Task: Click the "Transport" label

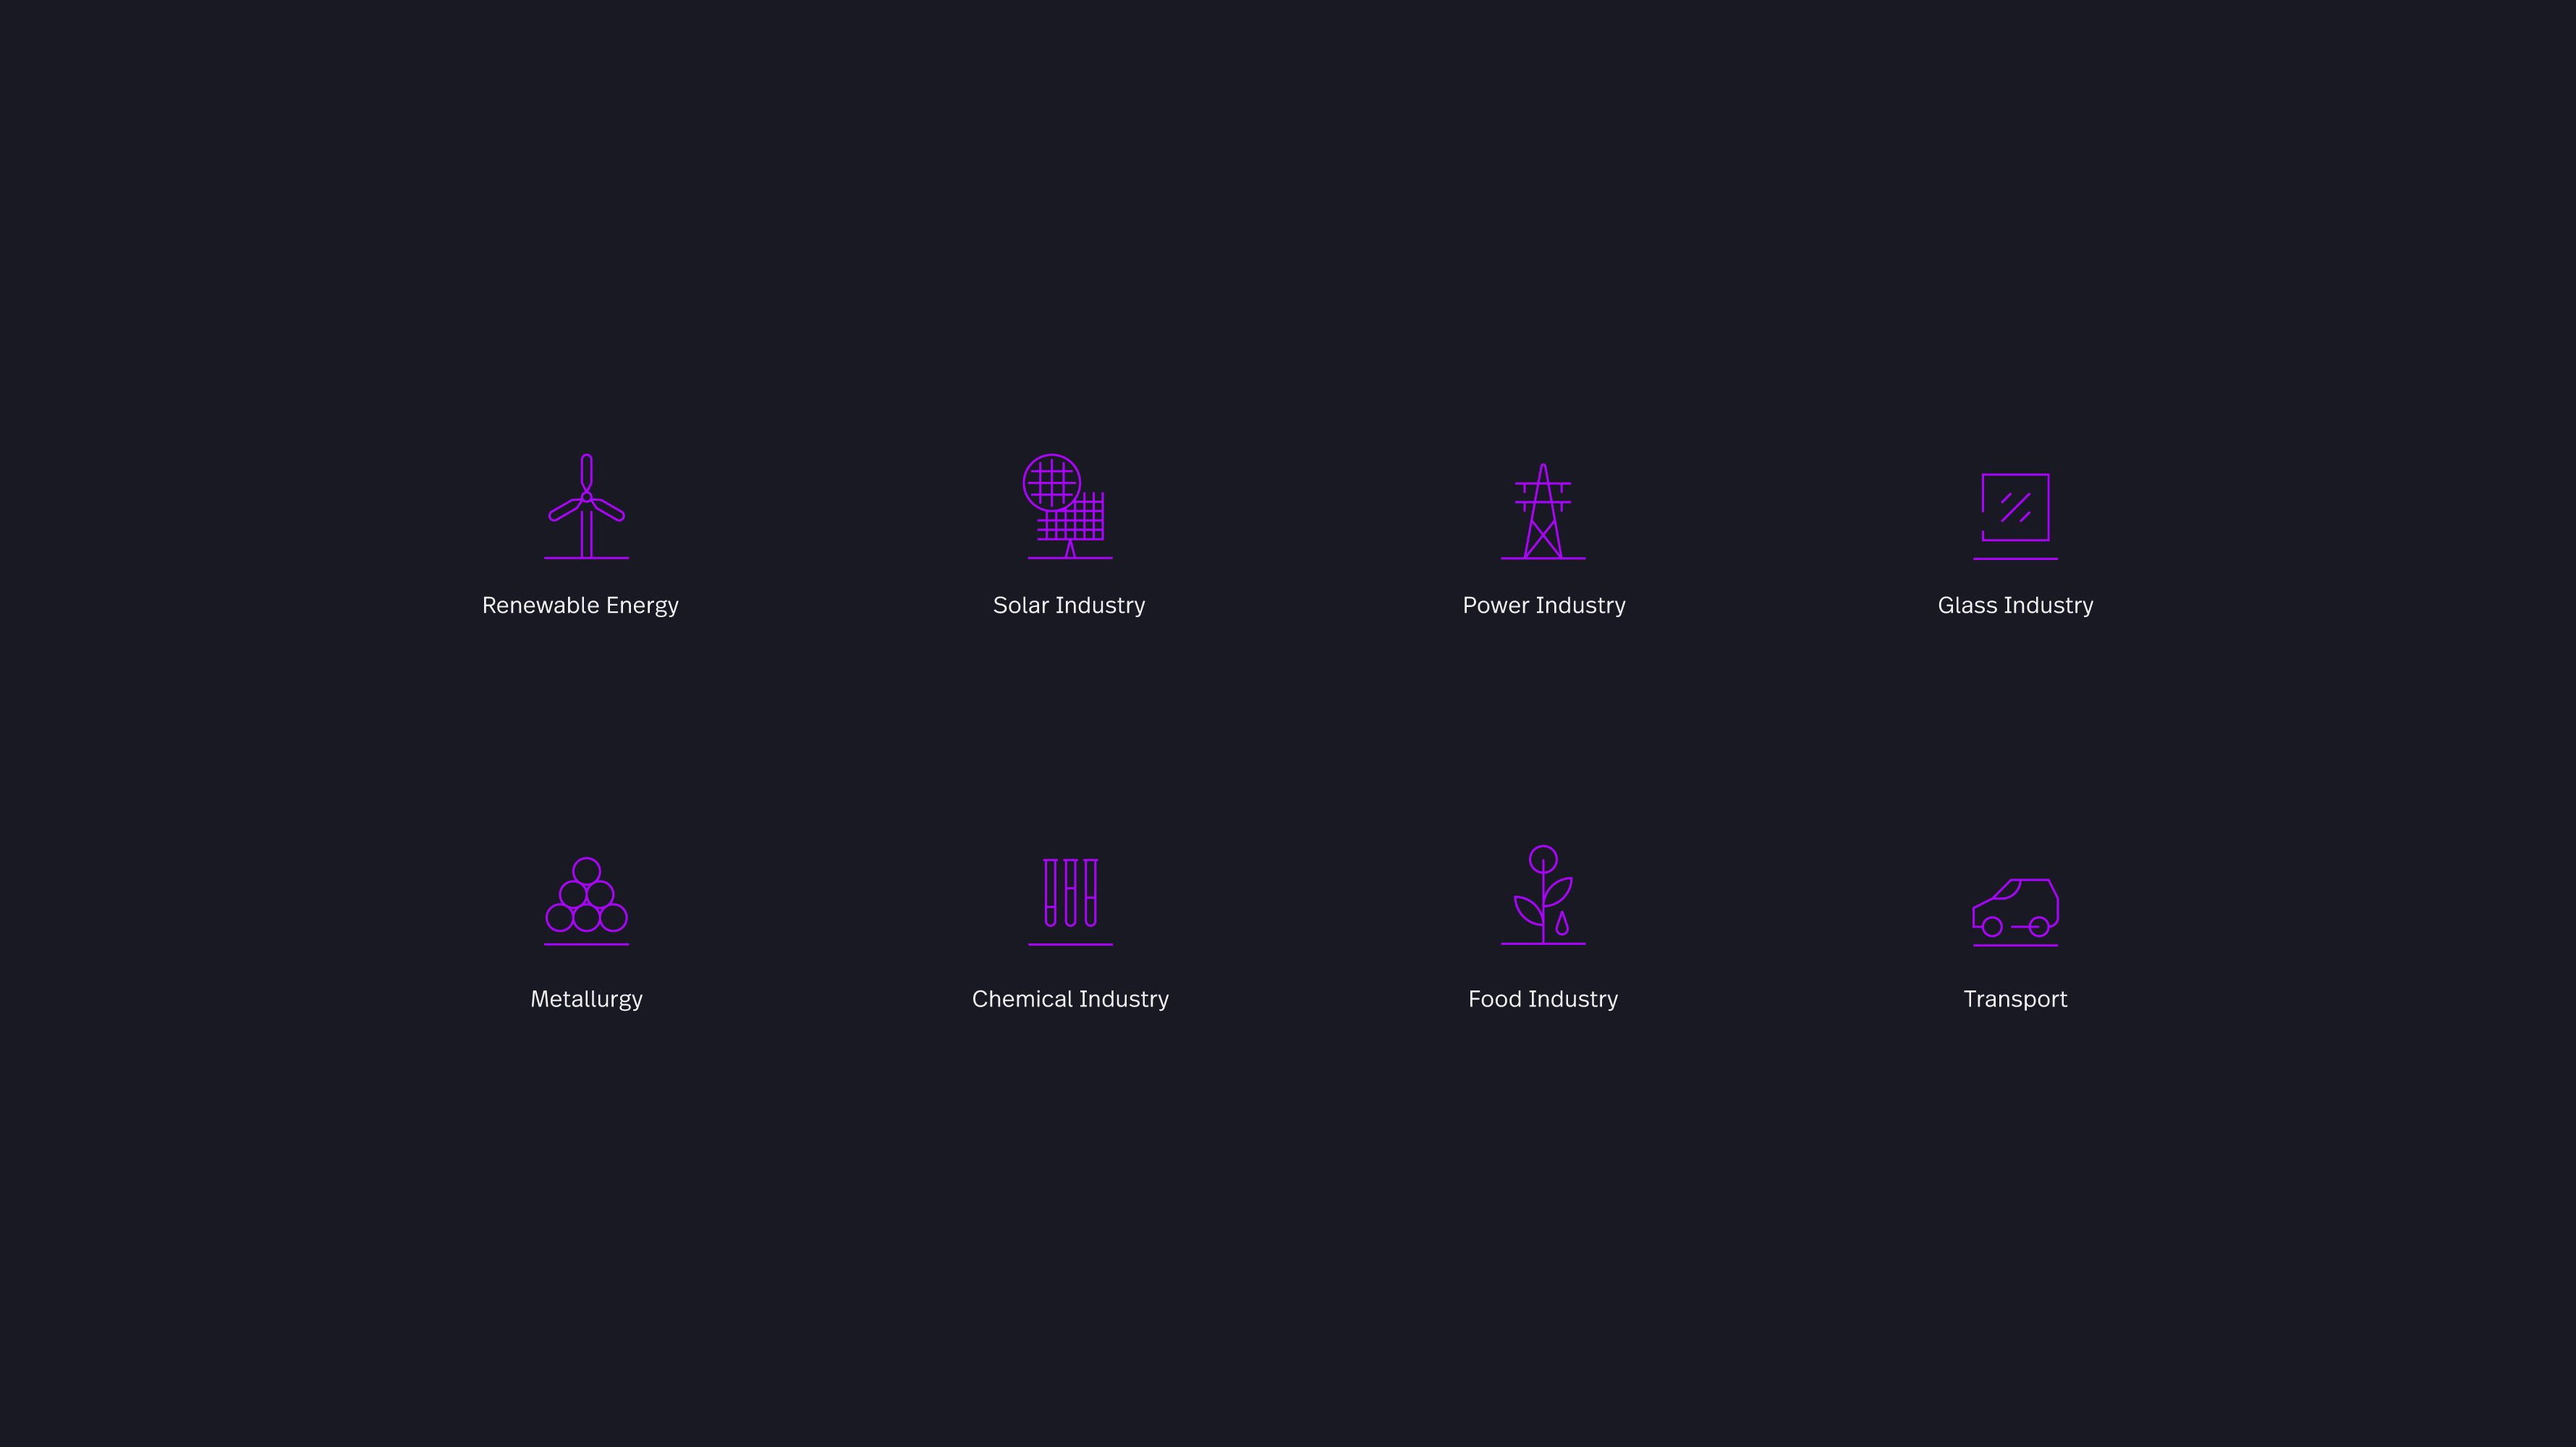Action: (x=2015, y=1000)
